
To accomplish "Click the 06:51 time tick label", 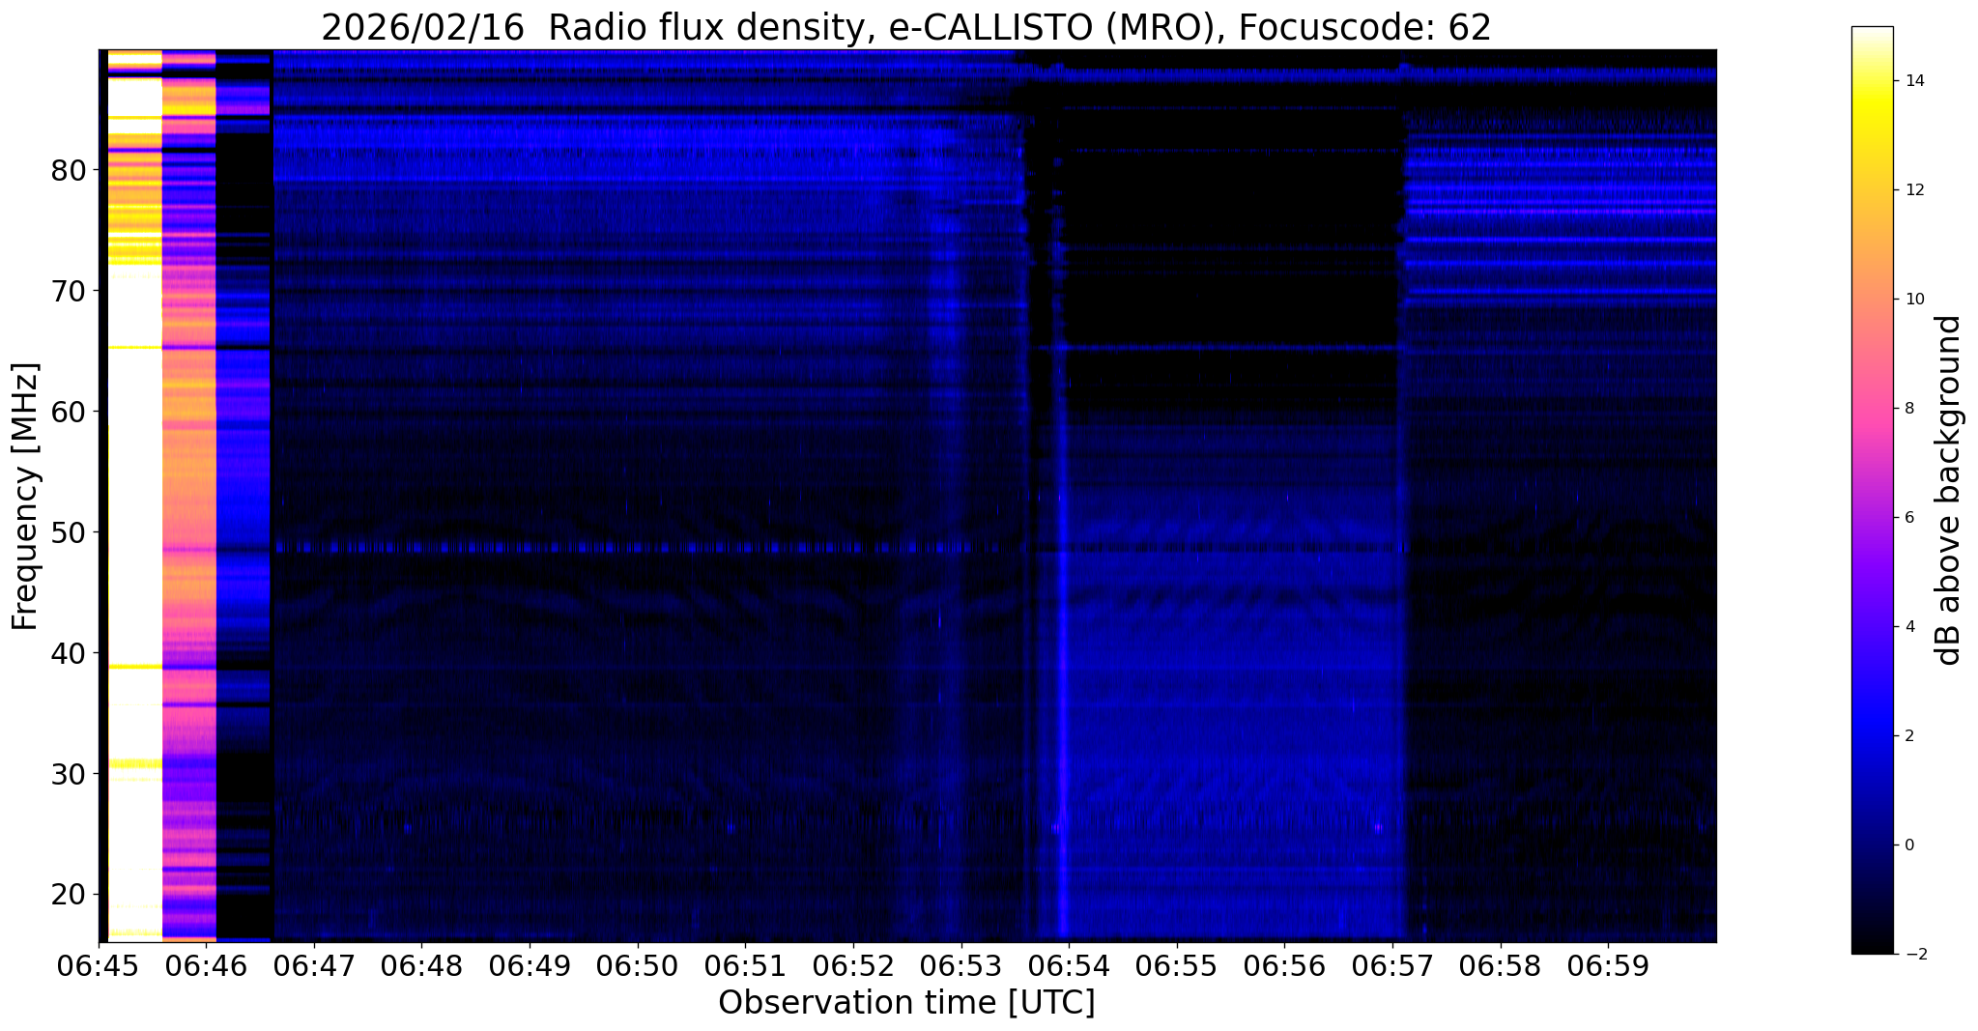I will pos(745,965).
